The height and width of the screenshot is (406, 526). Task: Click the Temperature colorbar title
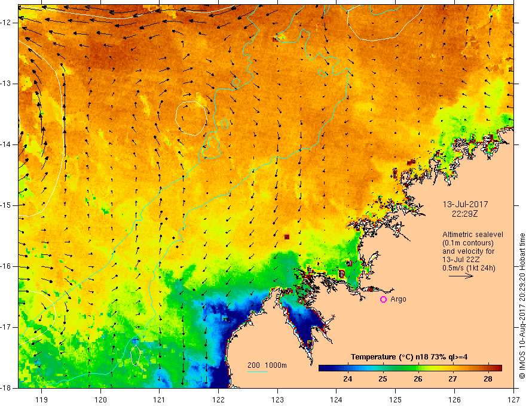409,357
